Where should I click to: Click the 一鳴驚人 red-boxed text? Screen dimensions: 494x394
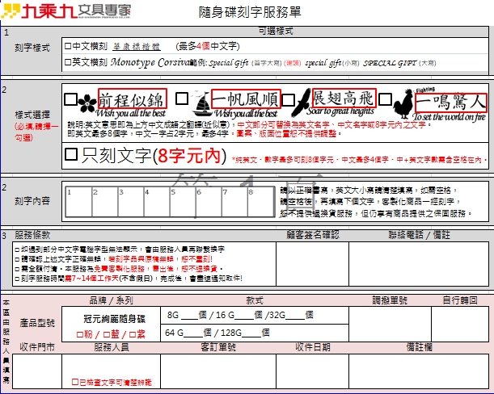(x=451, y=103)
